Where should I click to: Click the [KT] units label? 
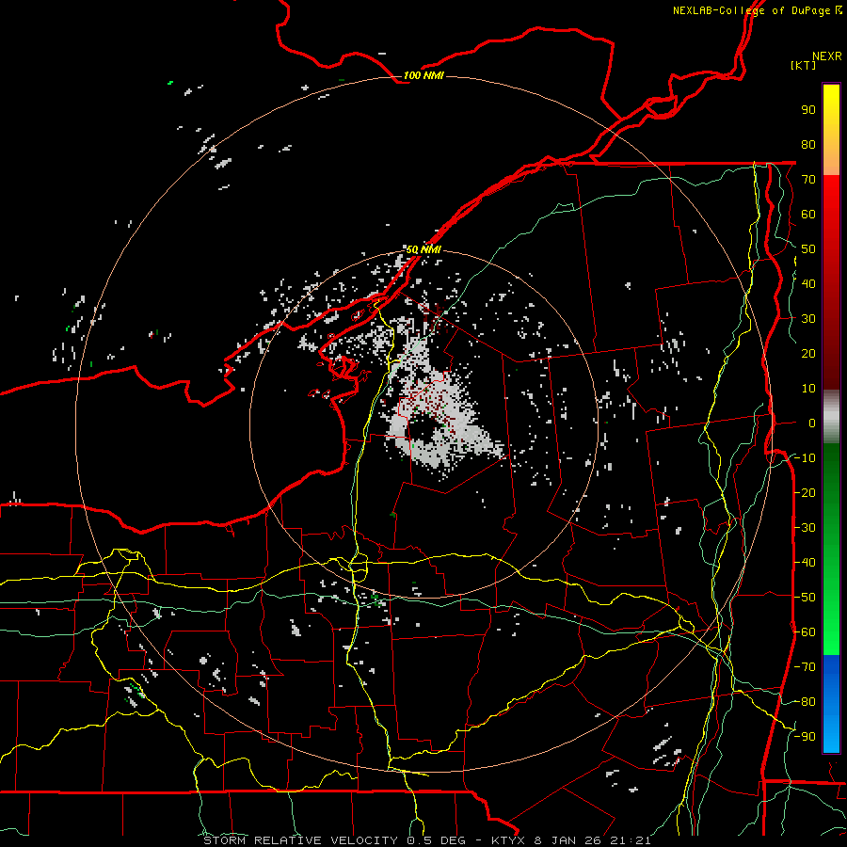pos(803,65)
